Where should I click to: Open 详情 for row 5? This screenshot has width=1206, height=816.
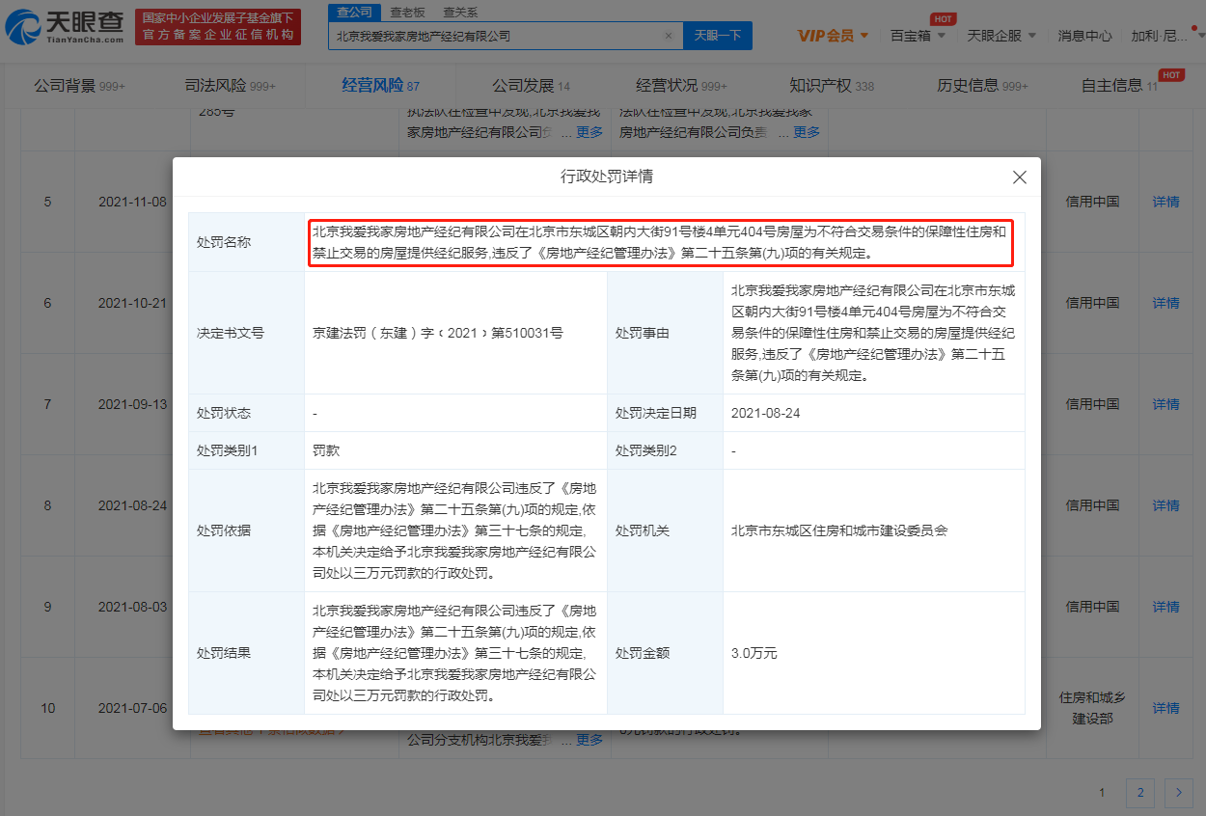tap(1165, 203)
